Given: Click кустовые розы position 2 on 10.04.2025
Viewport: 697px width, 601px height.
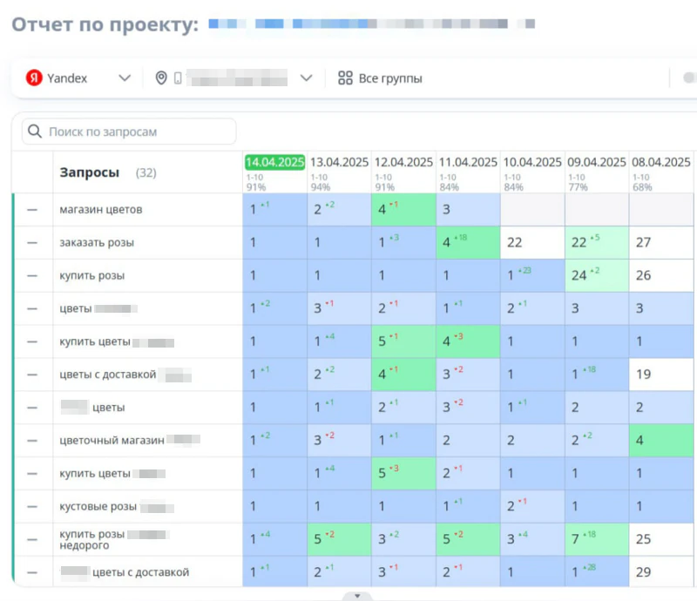Looking at the screenshot, I should 532,506.
